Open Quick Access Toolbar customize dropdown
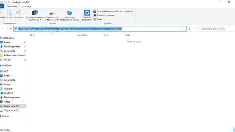Screen dimensions: 235x132 [9, 2]
